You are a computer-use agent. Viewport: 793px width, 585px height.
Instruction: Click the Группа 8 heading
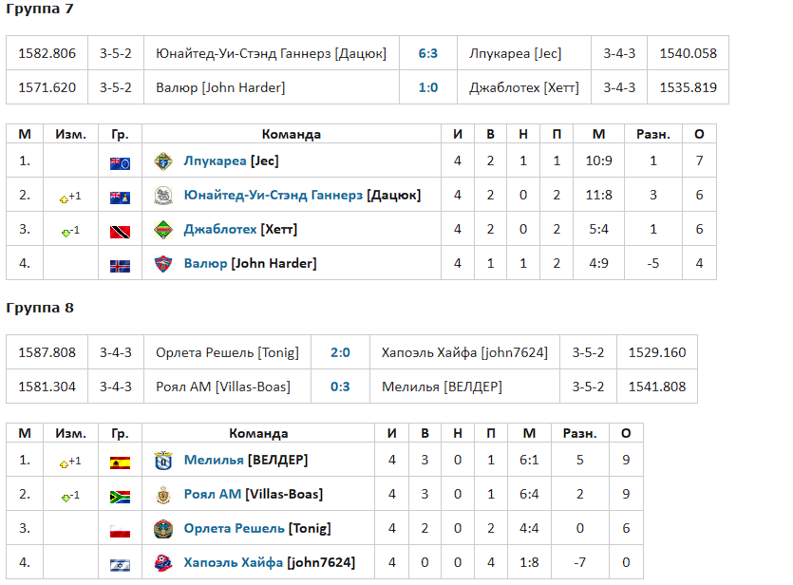(x=40, y=308)
